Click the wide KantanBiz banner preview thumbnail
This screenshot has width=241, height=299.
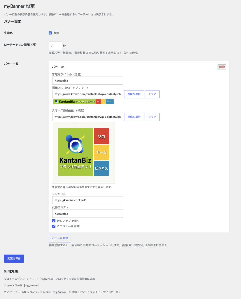83,102
